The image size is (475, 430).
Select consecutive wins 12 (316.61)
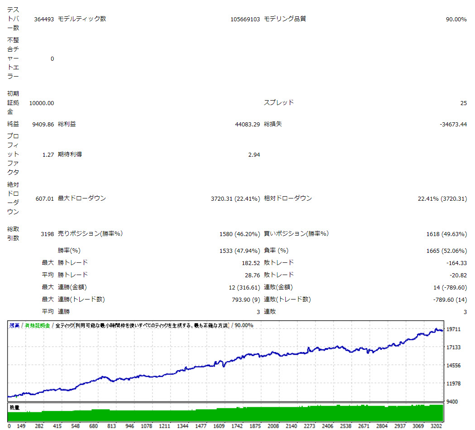(244, 287)
